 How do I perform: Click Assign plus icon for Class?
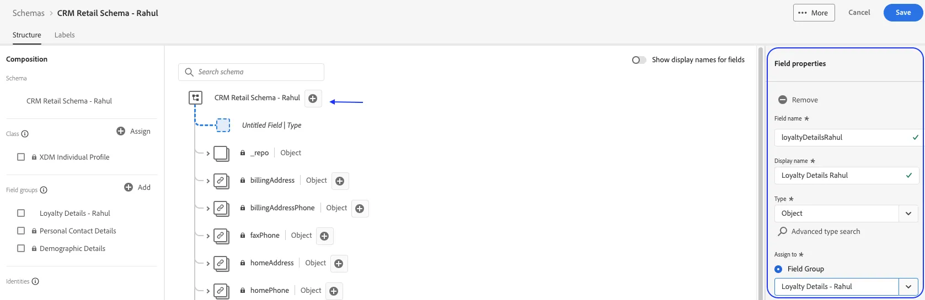pos(121,131)
